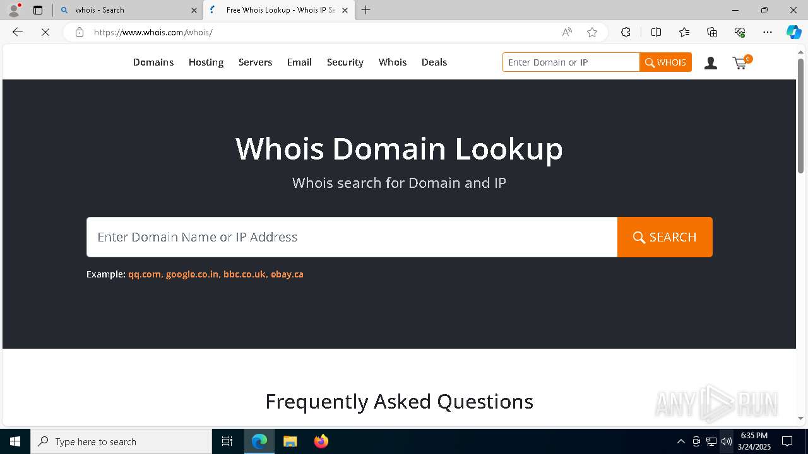Viewport: 808px width, 454px height.
Task: Close the 'whois - Search' tab
Action: click(x=194, y=10)
